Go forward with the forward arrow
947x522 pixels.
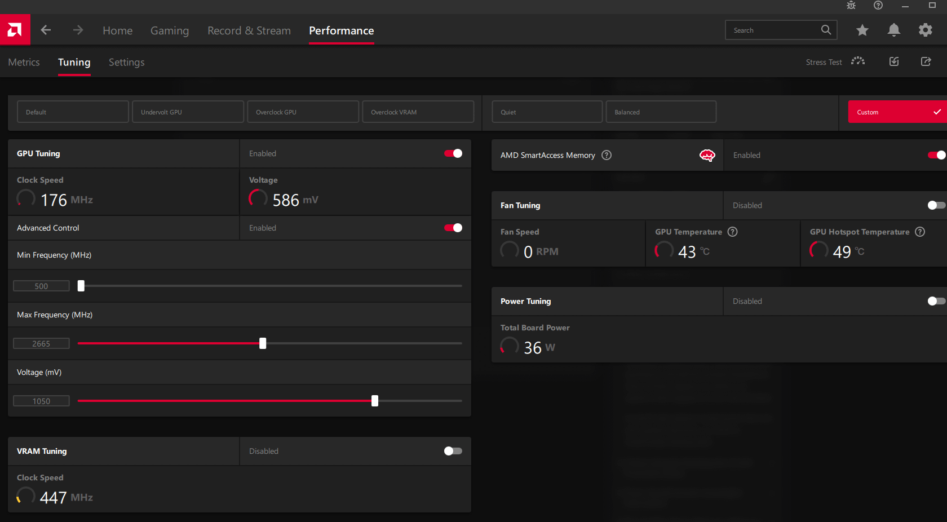click(78, 30)
